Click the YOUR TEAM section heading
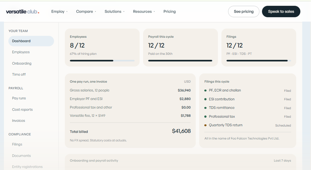Image resolution: width=311 pixels, height=170 pixels. pyautogui.click(x=18, y=31)
